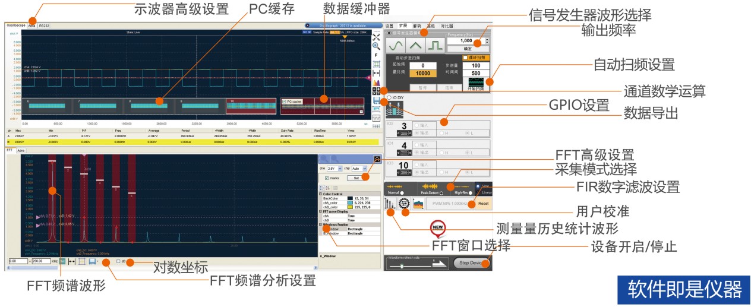
Task: Open channel math calculator icon
Action: (x=376, y=91)
